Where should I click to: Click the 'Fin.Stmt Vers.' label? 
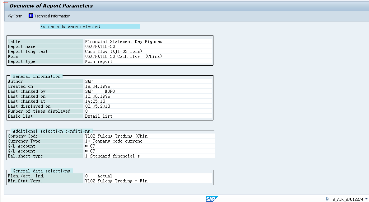(25, 181)
